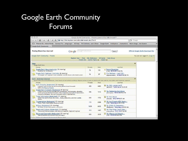Show more bookmarks via the double chevron

click(156, 44)
